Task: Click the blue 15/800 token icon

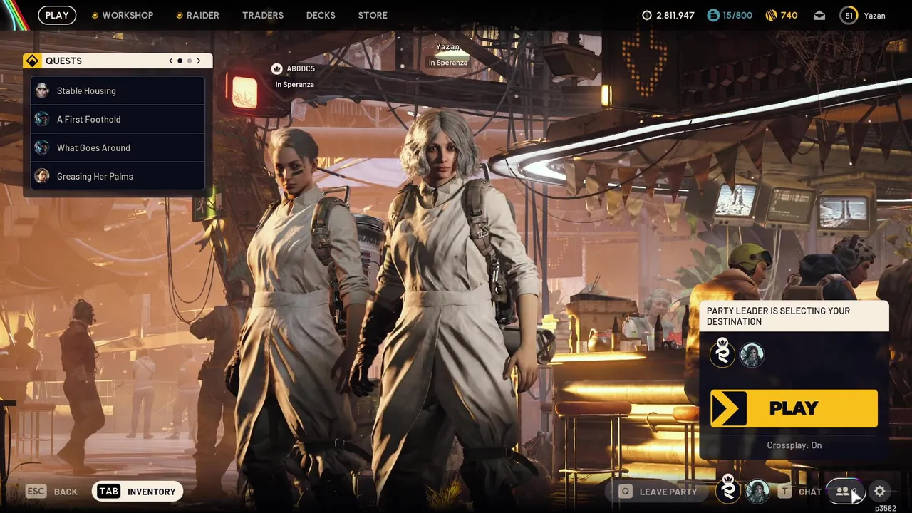Action: pos(713,15)
